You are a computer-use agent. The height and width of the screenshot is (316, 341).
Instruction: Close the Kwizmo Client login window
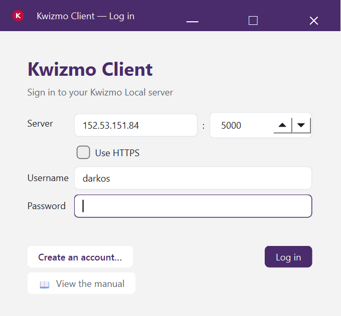point(314,21)
